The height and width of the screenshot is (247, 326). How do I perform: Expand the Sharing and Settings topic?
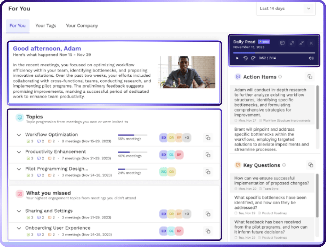(x=19, y=211)
